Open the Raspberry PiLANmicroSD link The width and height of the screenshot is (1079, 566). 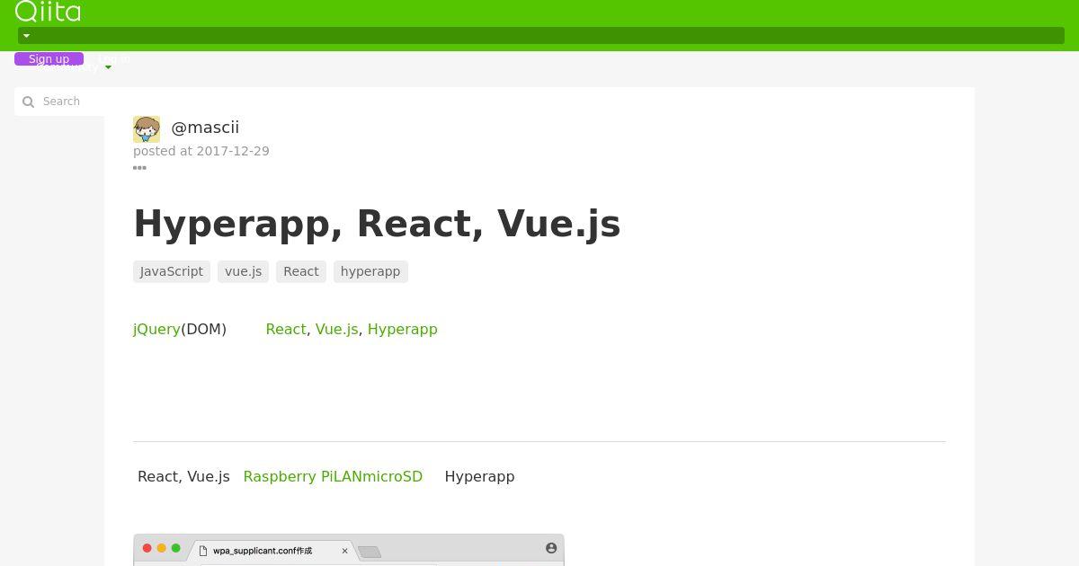click(333, 476)
